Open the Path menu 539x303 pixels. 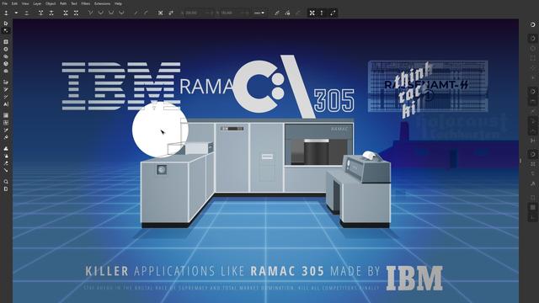pyautogui.click(x=63, y=3)
